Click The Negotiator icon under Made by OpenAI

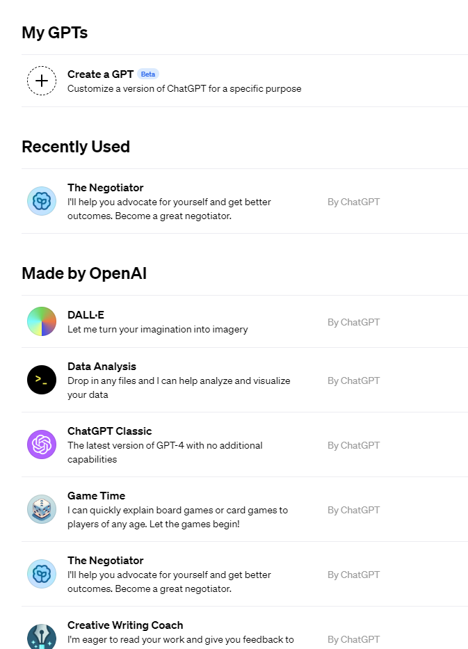tap(42, 574)
